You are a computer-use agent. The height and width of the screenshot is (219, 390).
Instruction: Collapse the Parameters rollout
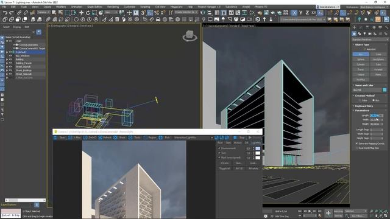pos(362,111)
